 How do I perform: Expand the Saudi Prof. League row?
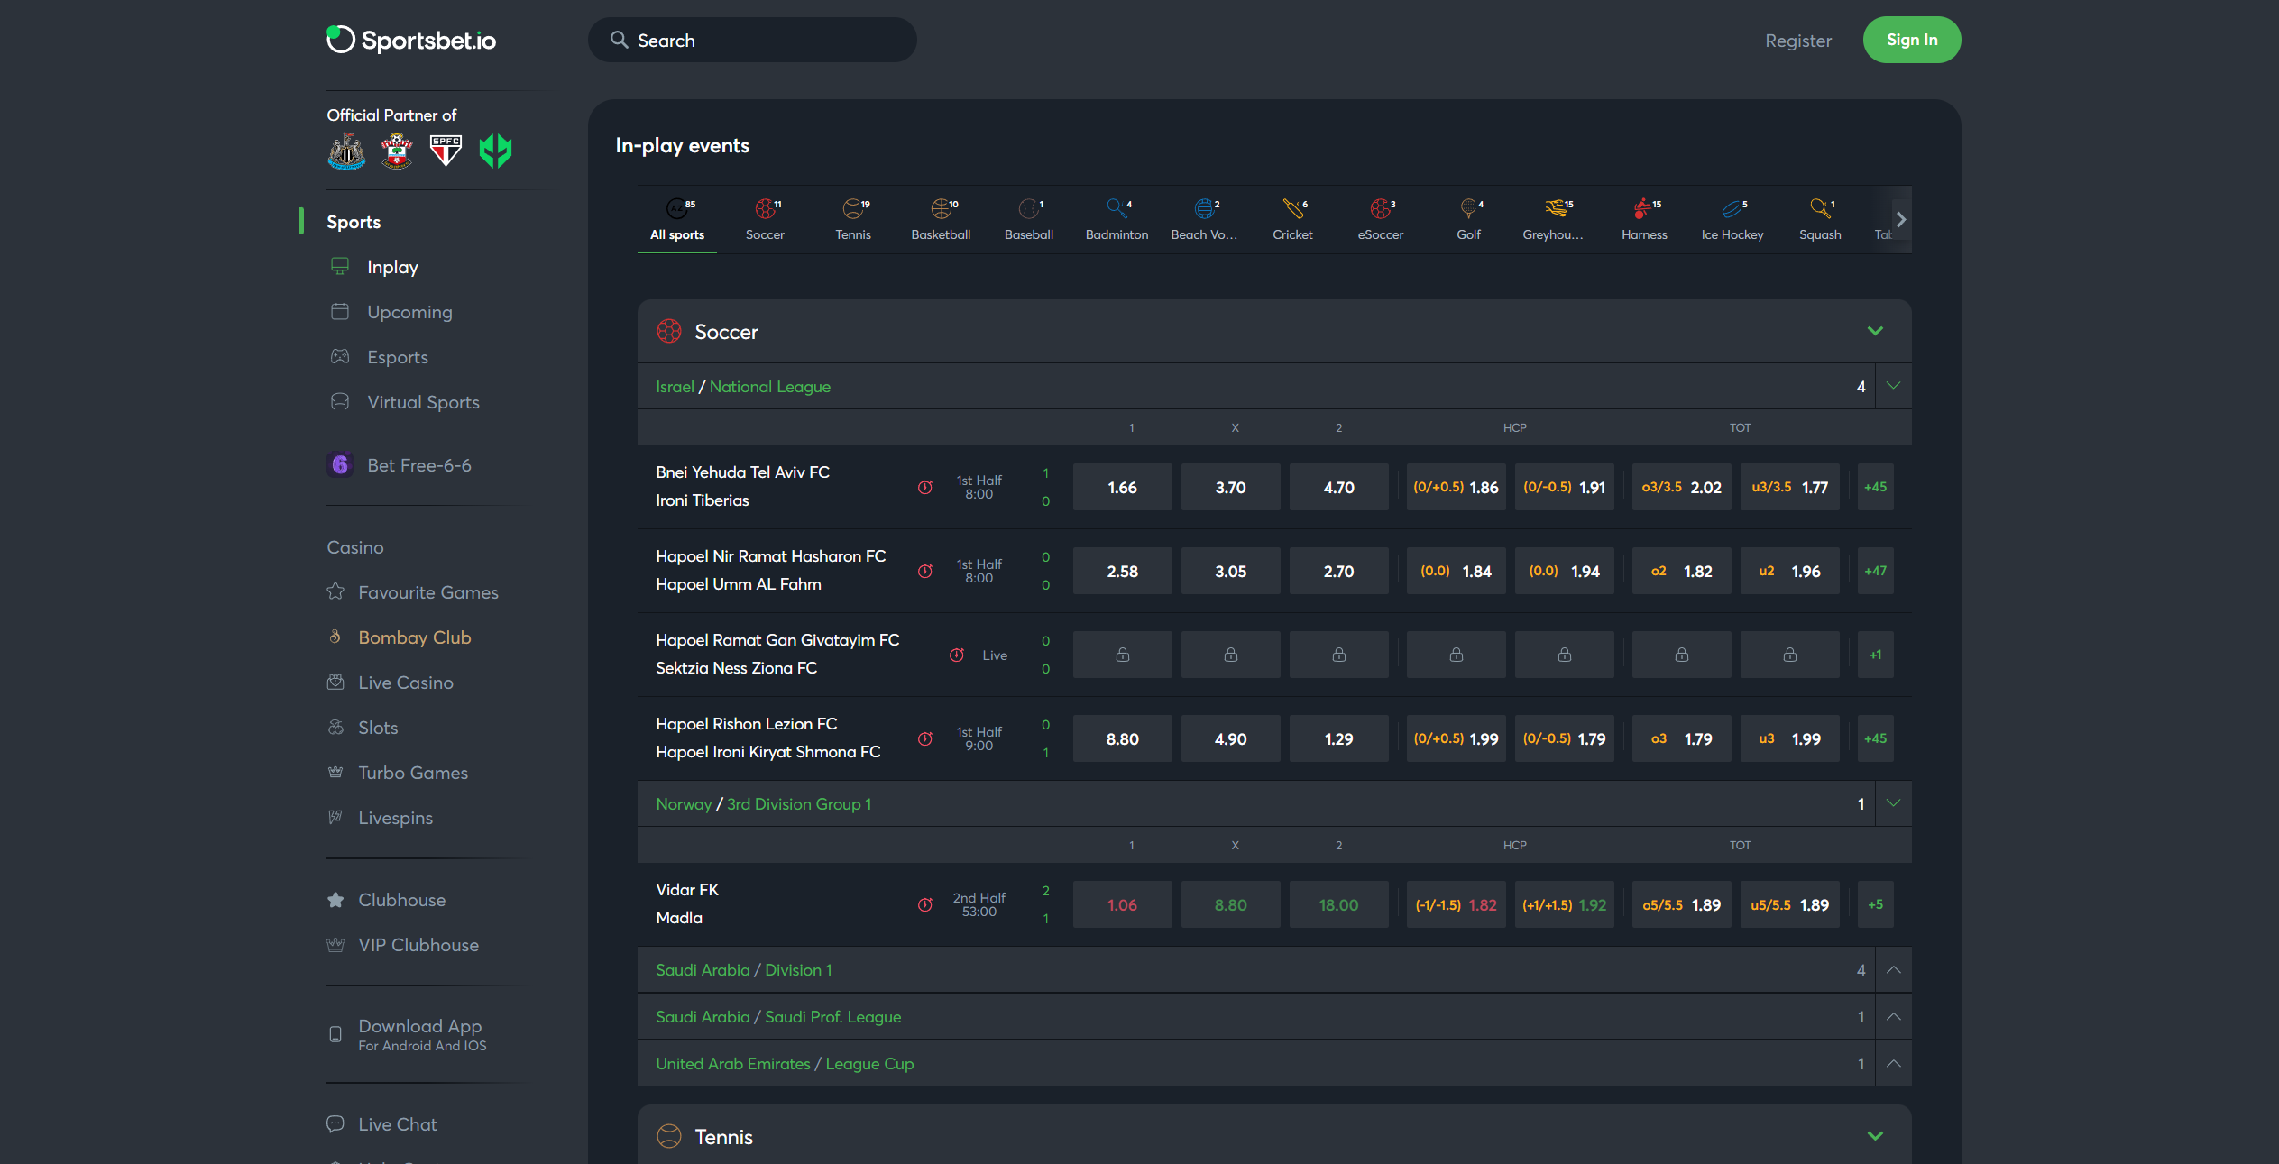[x=1893, y=1016]
